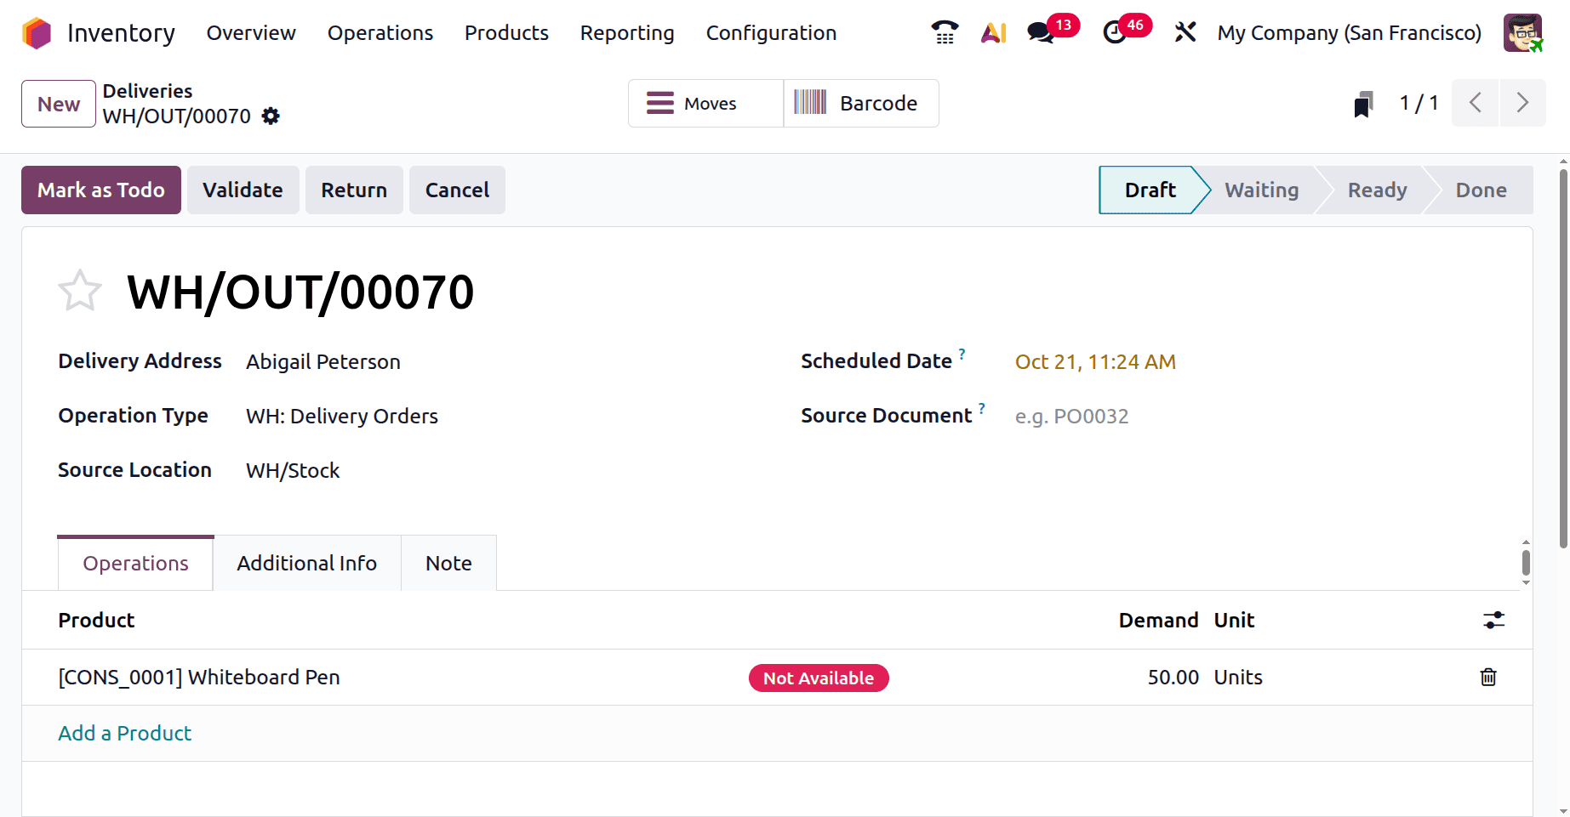
Task: Click the Inventory app logo icon
Action: tap(37, 33)
